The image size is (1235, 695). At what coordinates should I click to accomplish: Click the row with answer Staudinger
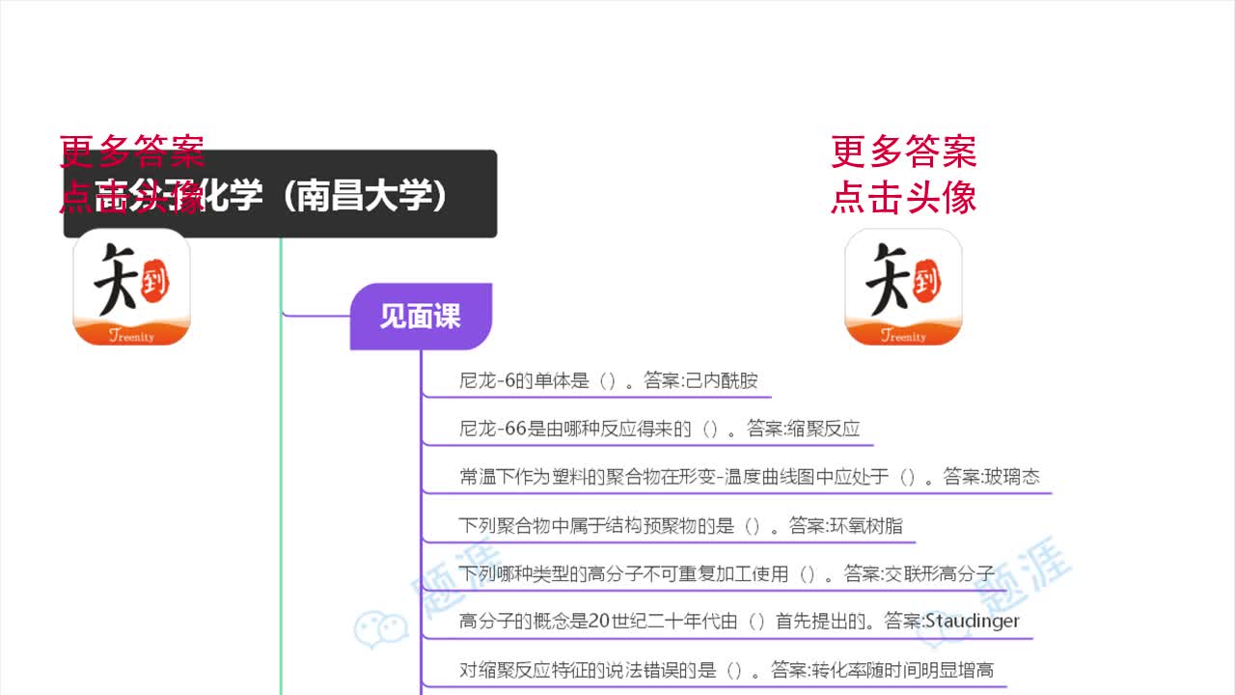click(739, 622)
